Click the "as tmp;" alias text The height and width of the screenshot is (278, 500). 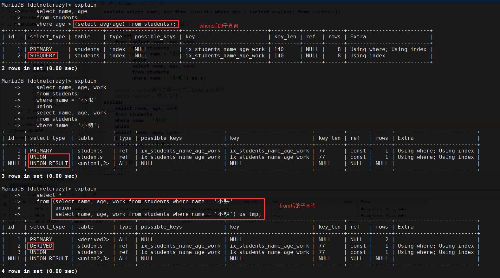[250, 214]
